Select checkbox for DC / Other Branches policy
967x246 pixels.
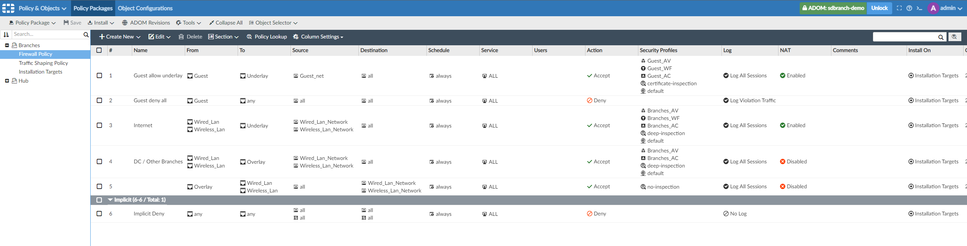pos(99,161)
